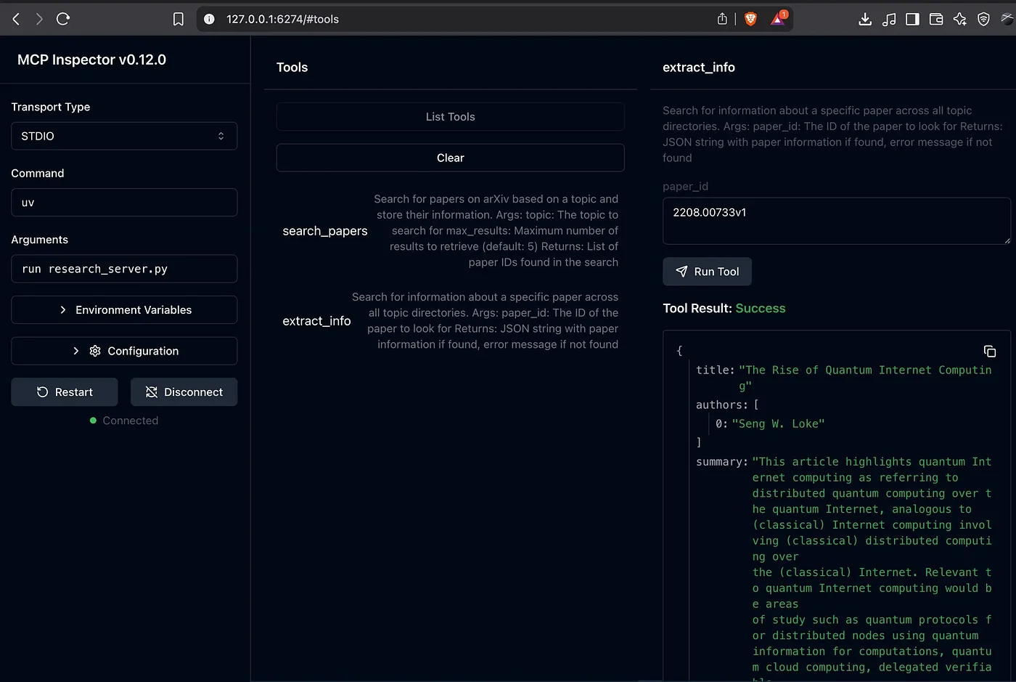
Task: Reload the current page
Action: tap(63, 19)
